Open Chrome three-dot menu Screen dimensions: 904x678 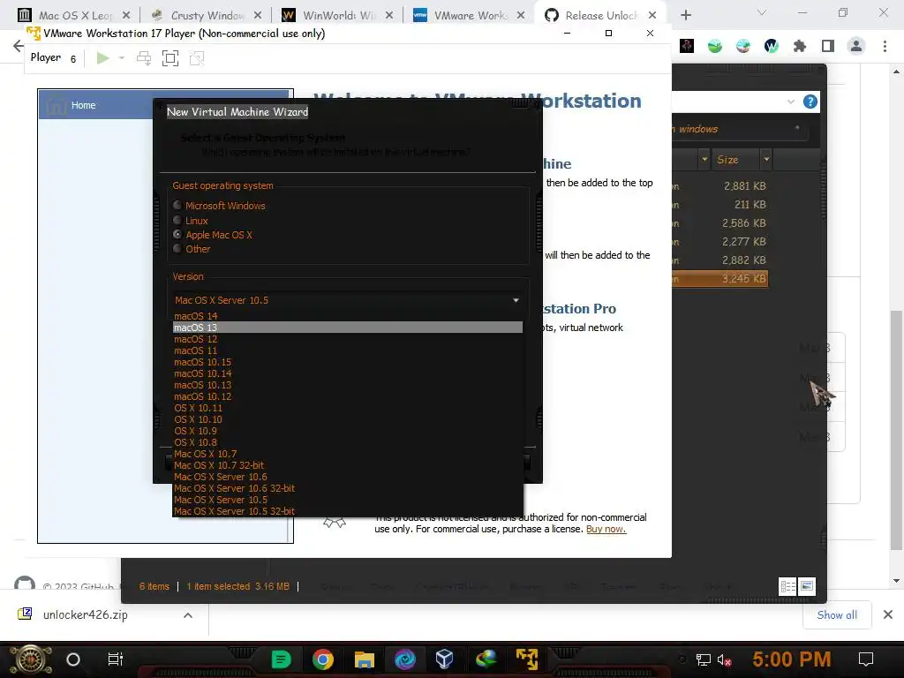(x=885, y=46)
